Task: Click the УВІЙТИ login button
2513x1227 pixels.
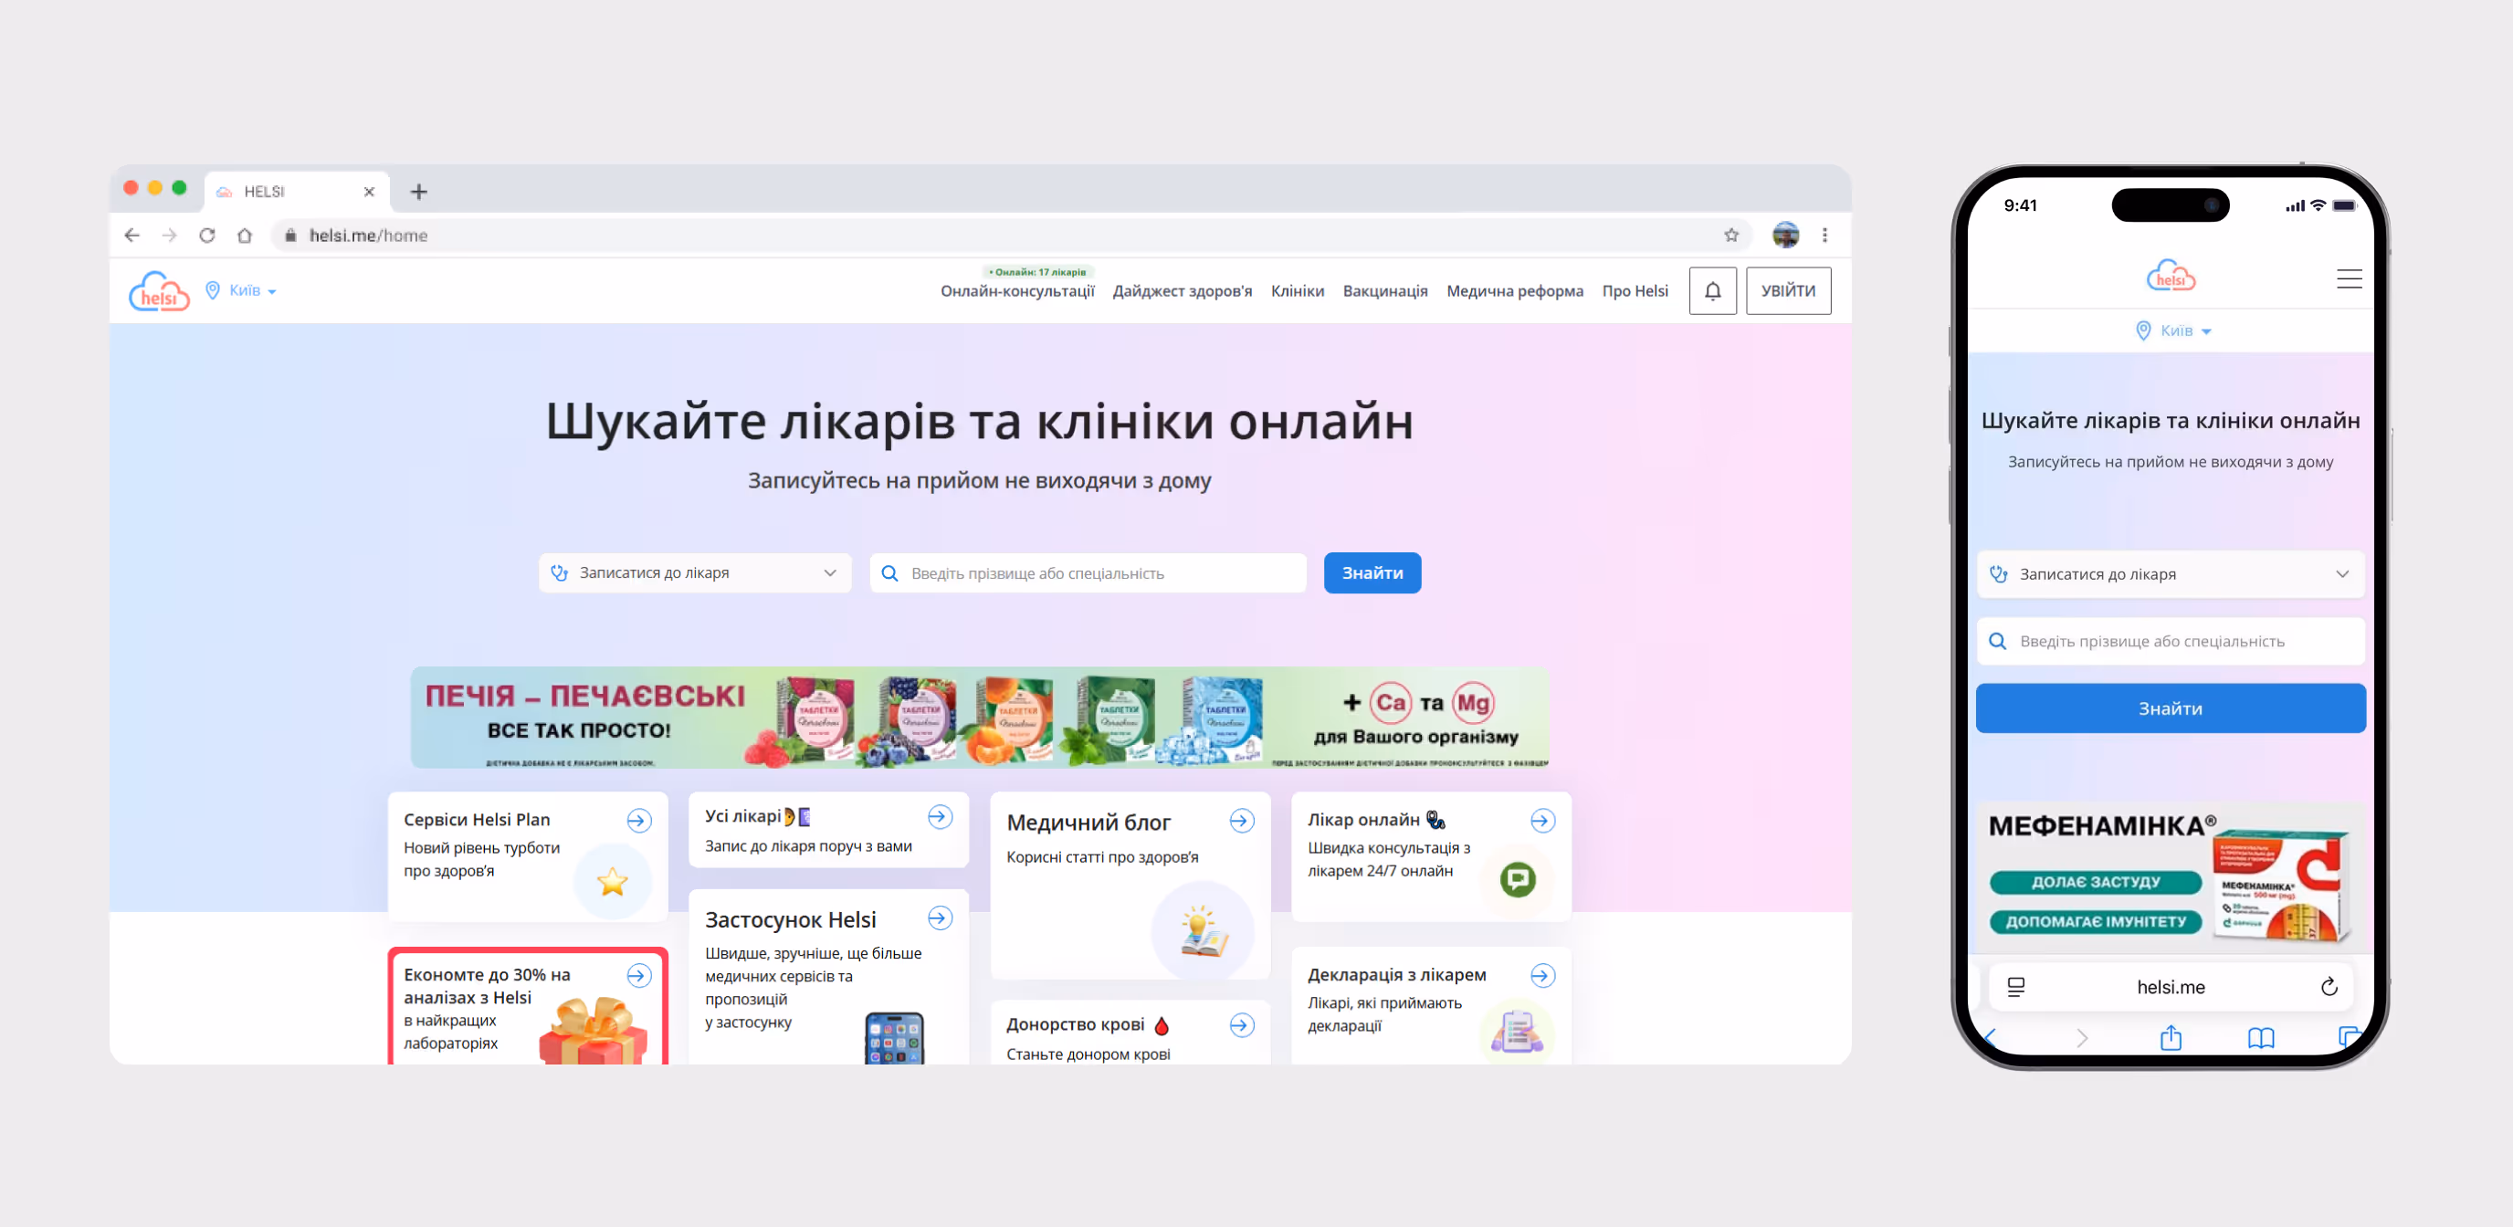Action: [1787, 290]
